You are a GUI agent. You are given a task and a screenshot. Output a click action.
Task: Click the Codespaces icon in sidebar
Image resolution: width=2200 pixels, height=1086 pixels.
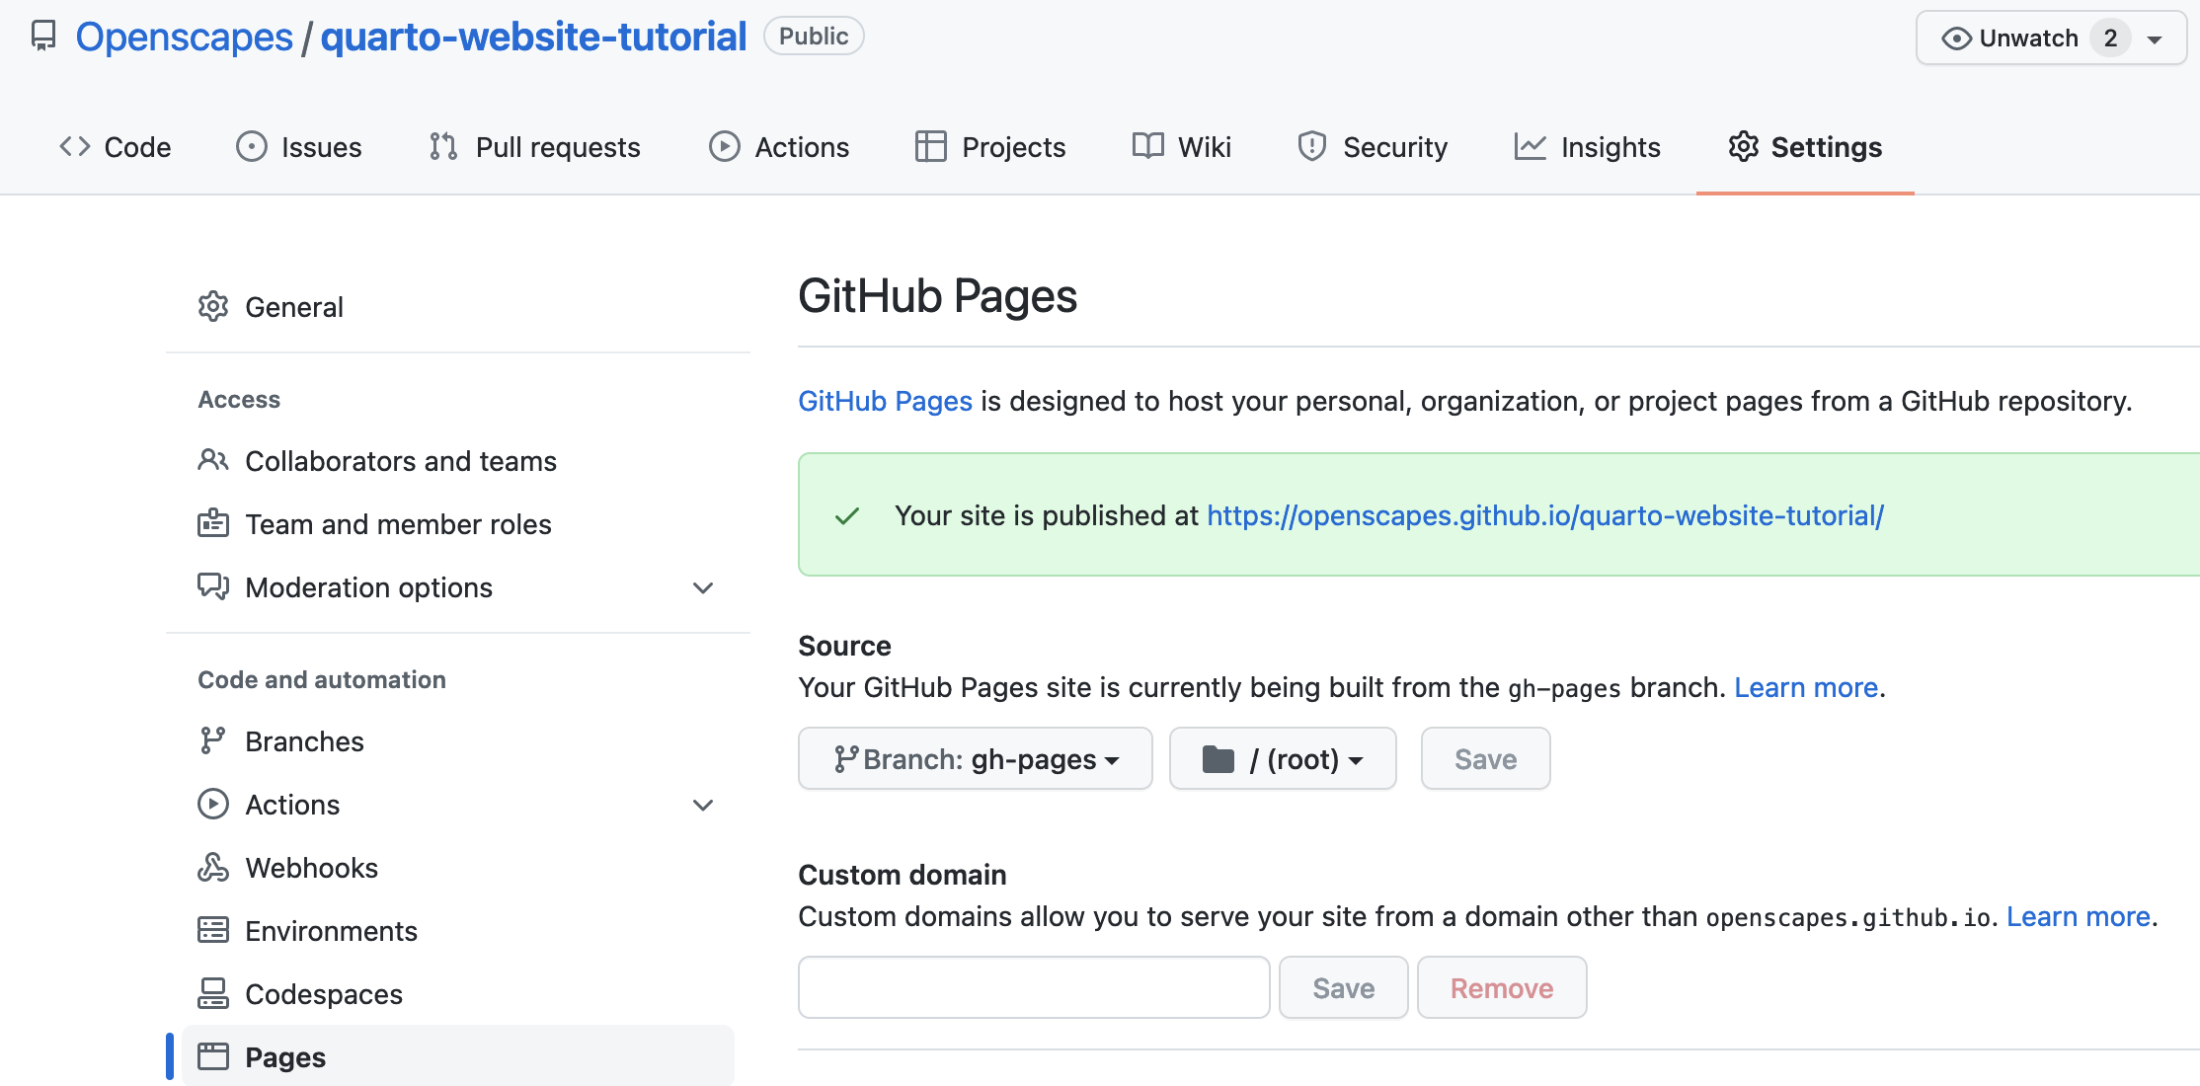(x=213, y=994)
